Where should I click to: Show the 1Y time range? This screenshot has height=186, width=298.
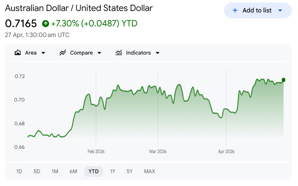point(113,171)
